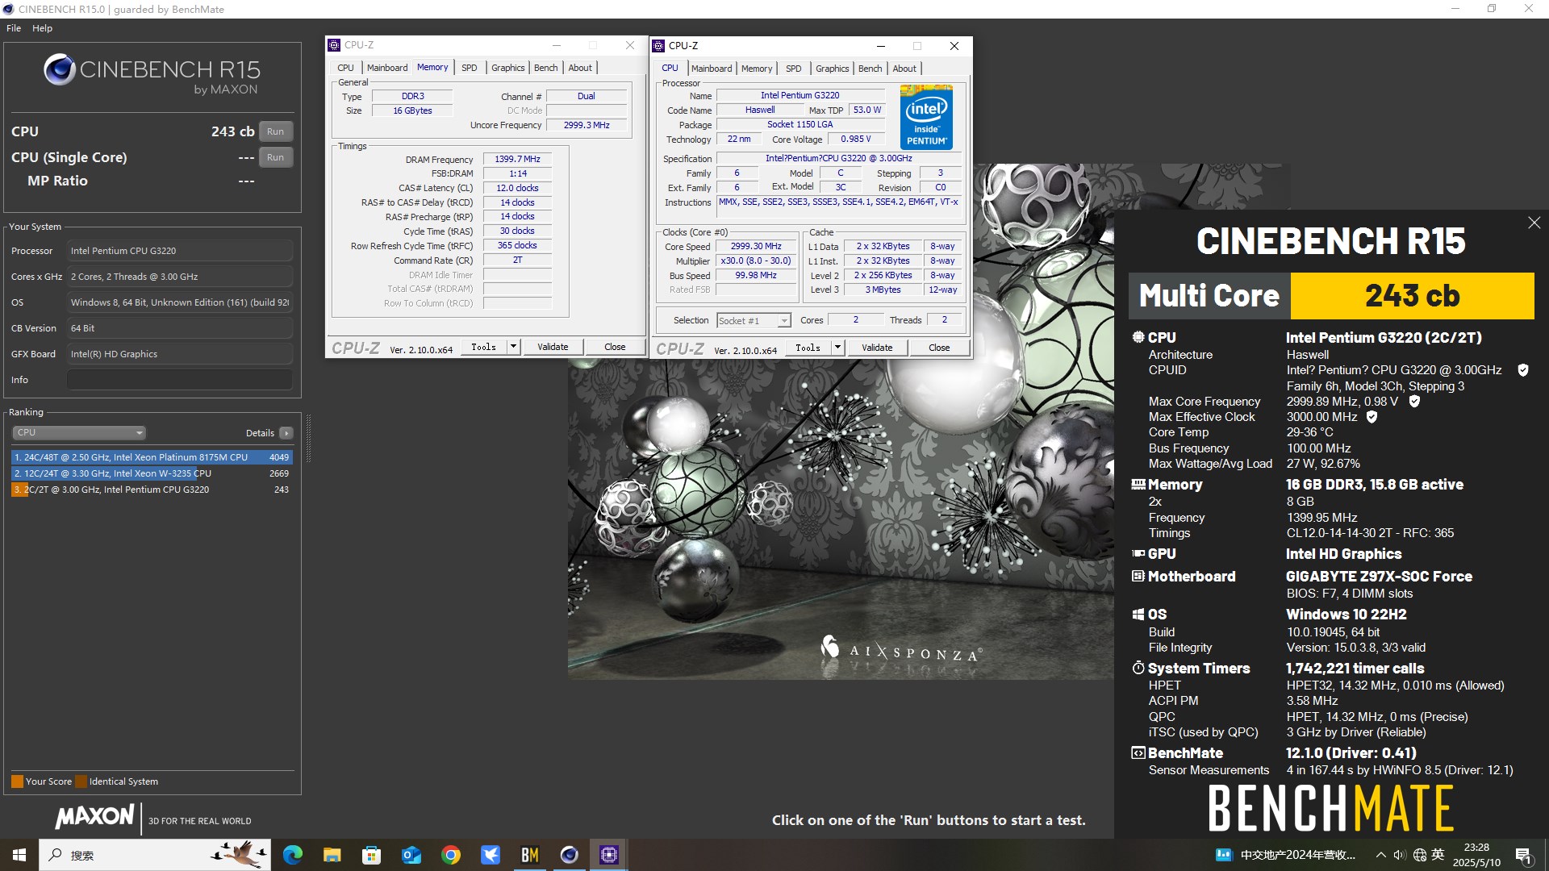Image resolution: width=1549 pixels, height=871 pixels.
Task: Open SPD tab in right CPU-Z window
Action: (x=794, y=69)
